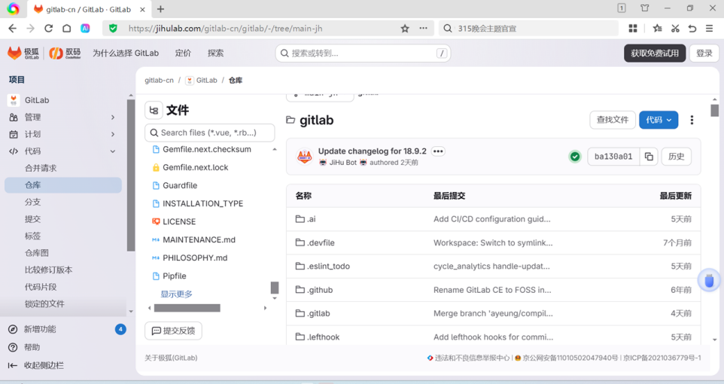This screenshot has width=724, height=384.
Task: Open new tab with plus icon
Action: pos(161,9)
